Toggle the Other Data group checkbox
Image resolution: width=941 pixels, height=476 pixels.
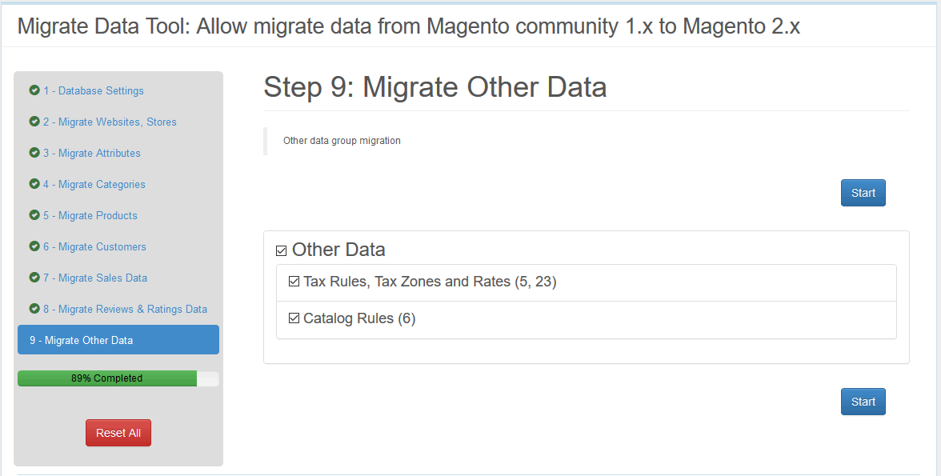(x=281, y=251)
